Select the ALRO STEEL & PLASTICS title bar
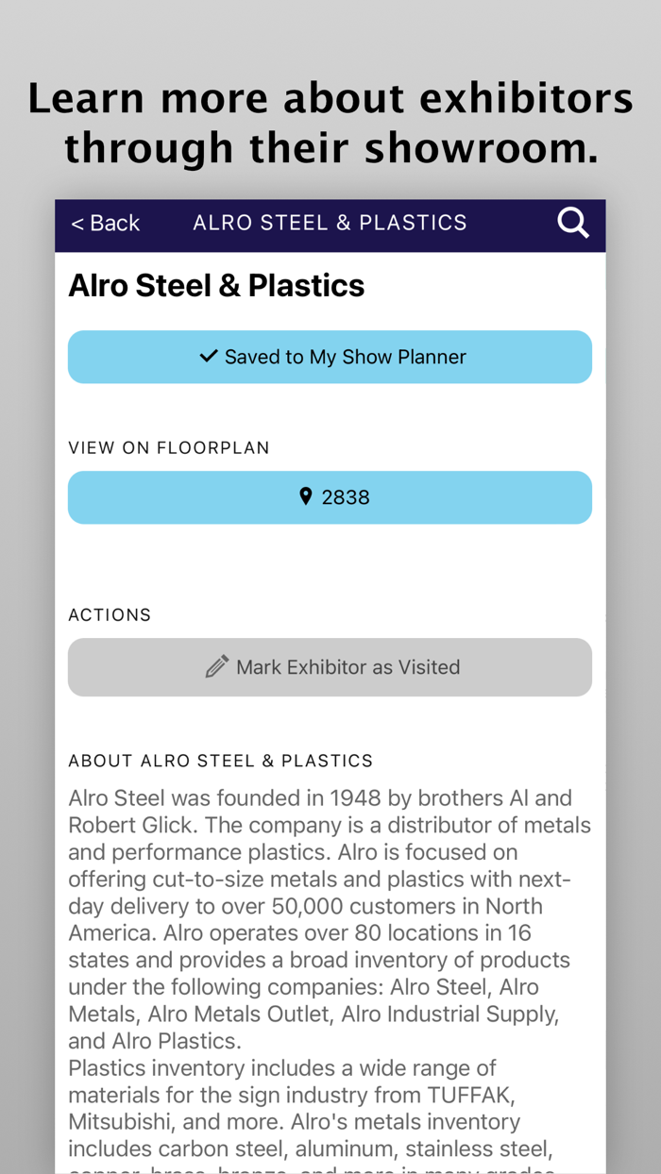The image size is (661, 1174). pyautogui.click(x=330, y=223)
